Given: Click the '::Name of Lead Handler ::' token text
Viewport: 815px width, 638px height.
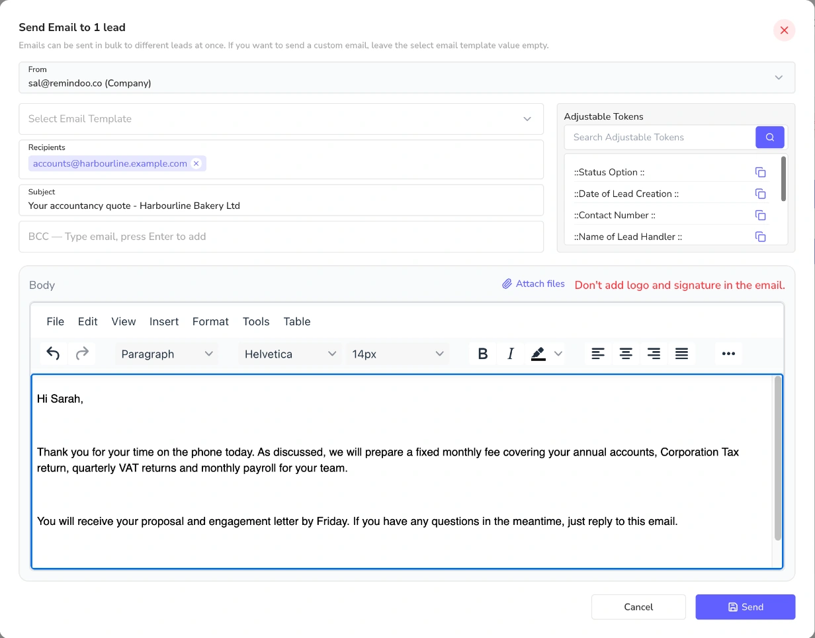Looking at the screenshot, I should 628,237.
